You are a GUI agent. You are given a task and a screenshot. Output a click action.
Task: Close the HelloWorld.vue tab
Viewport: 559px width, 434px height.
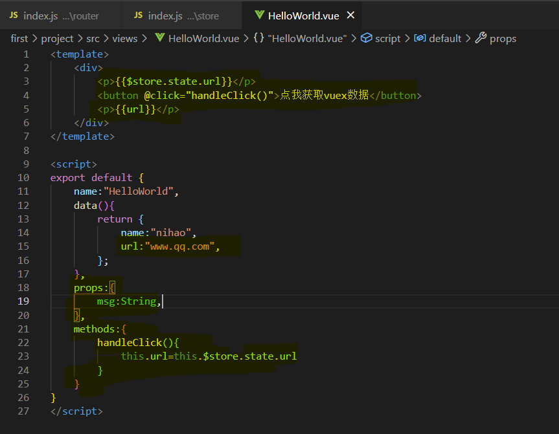coord(351,15)
